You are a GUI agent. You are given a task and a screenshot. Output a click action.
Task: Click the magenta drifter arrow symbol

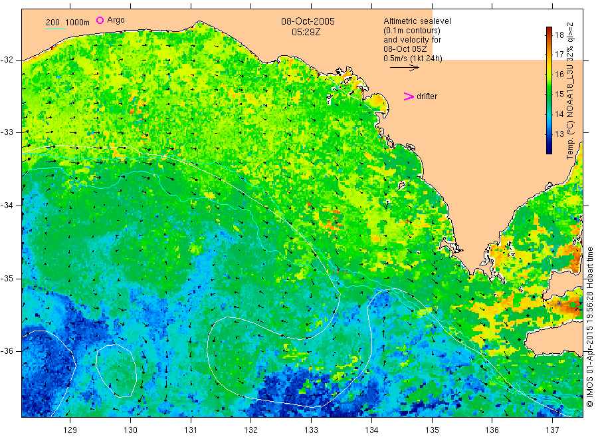coord(409,96)
